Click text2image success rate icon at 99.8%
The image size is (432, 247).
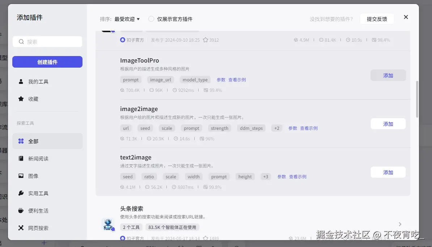[x=206, y=187]
